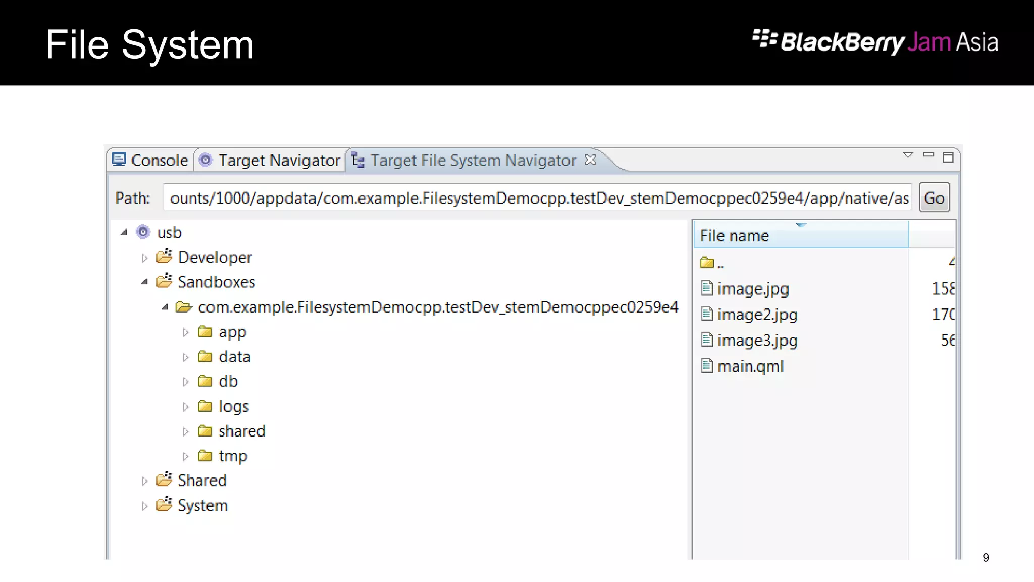Viewport: 1034px width, 582px height.
Task: Select the logs folder label
Action: (233, 407)
